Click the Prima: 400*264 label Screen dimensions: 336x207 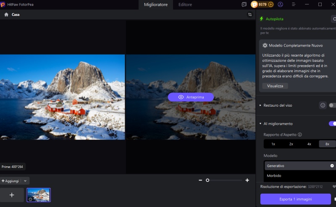[12, 167]
